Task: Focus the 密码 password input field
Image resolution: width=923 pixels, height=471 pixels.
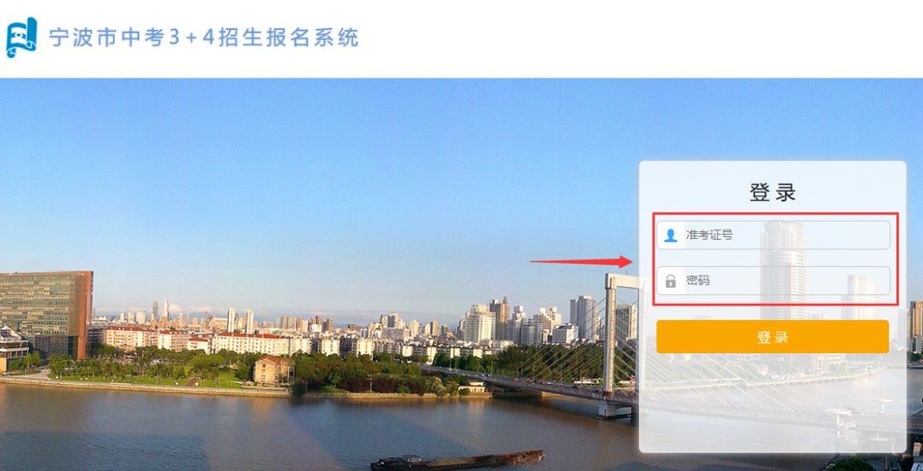Action: coord(773,281)
